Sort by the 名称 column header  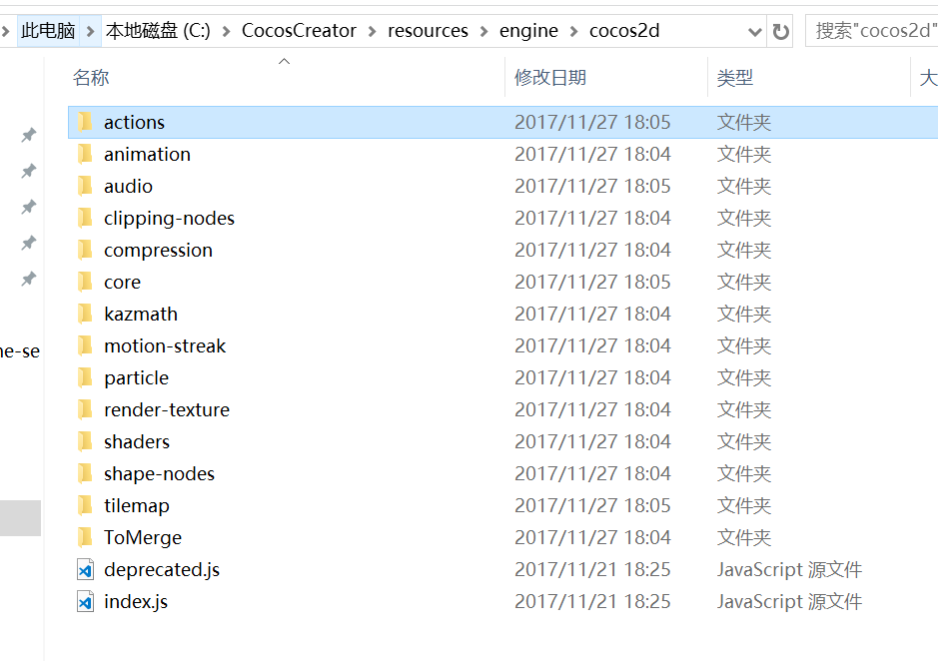click(91, 78)
